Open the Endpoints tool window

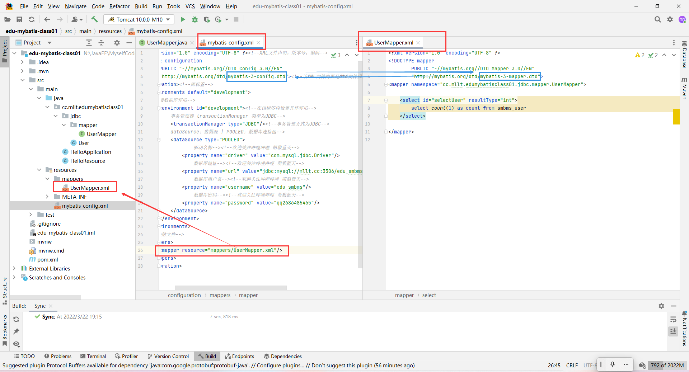[240, 356]
